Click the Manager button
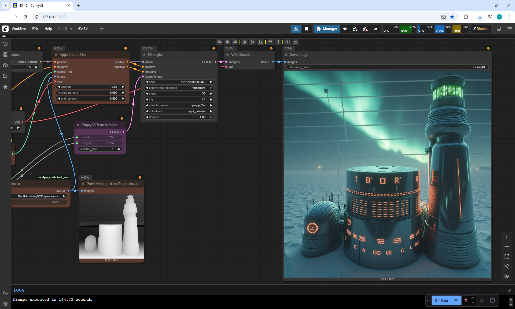The height and width of the screenshot is (309, 515). click(x=327, y=29)
